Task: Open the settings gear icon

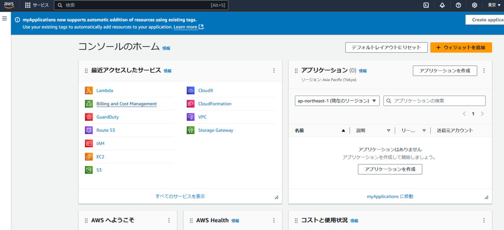Action: pos(475,5)
